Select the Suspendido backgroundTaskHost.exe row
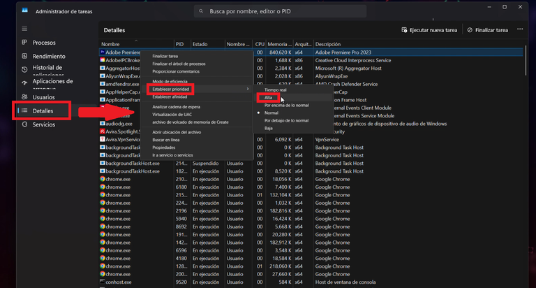Screen dimensions: 536x288 [x=311, y=164]
